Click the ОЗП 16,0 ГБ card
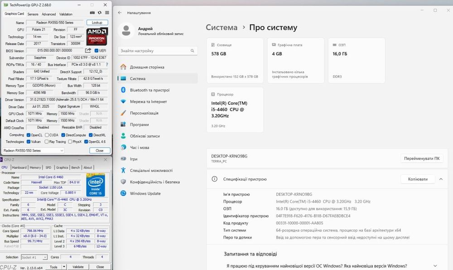Image resolution: width=453 pixels, height=270 pixels. tap(357, 60)
